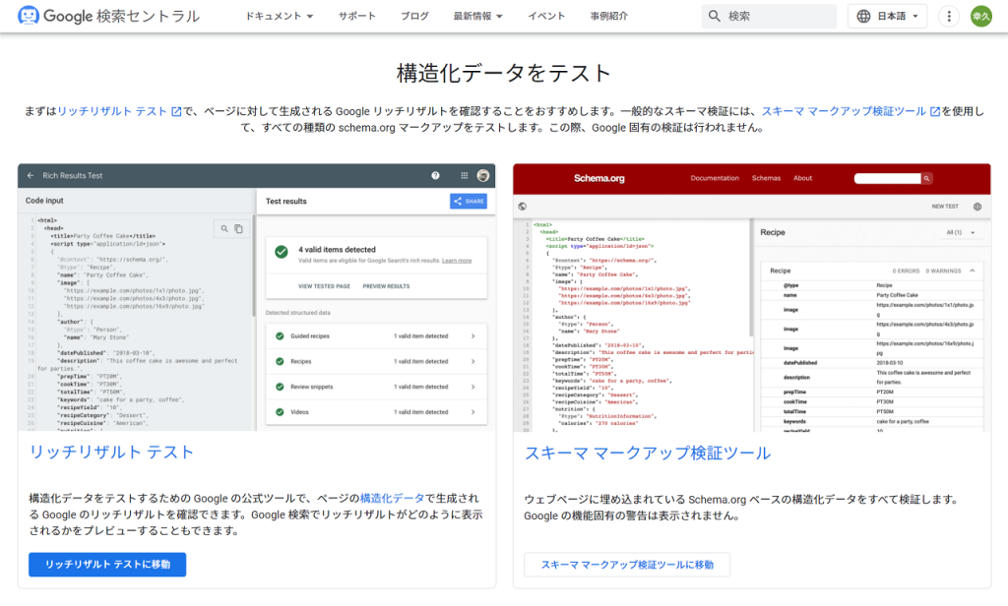Click PREVIEW RESULTS
Viewport: 1008px width, 606px height.
386,286
